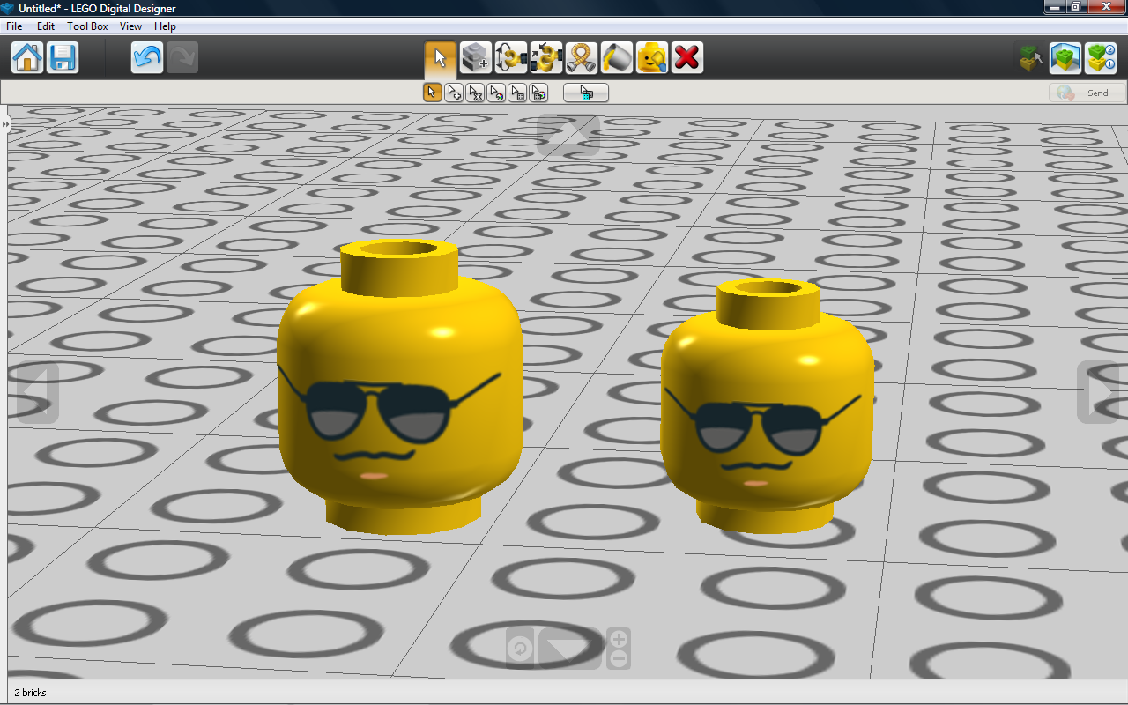Open the Home screen icon
This screenshot has width=1128, height=705.
pyautogui.click(x=27, y=57)
